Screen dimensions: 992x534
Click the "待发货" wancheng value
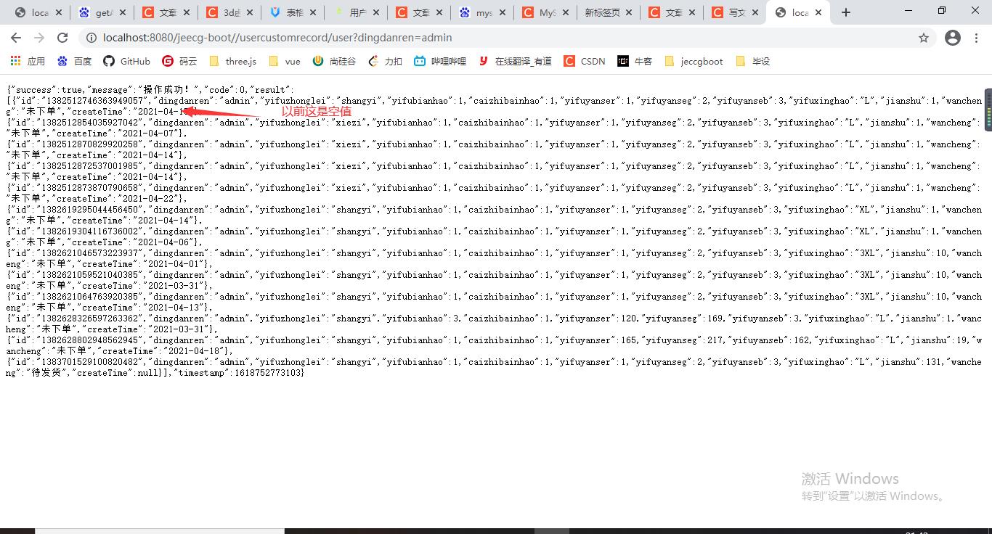(46, 373)
